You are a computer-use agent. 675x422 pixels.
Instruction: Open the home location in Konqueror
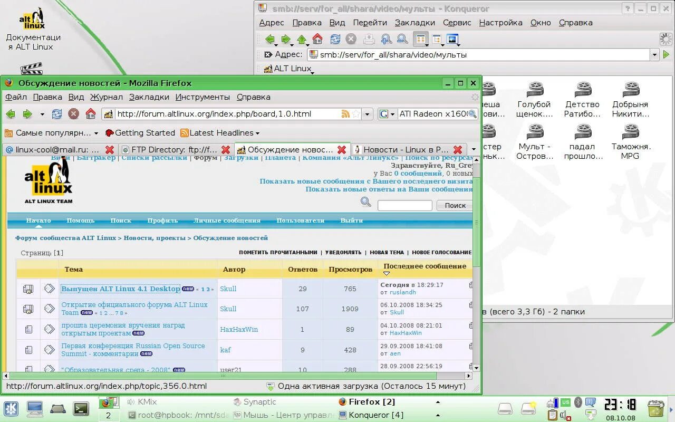click(317, 39)
